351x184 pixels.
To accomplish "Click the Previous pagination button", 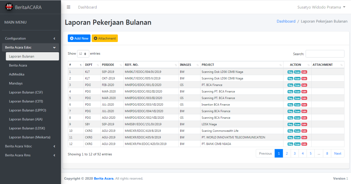I will pyautogui.click(x=265, y=153).
